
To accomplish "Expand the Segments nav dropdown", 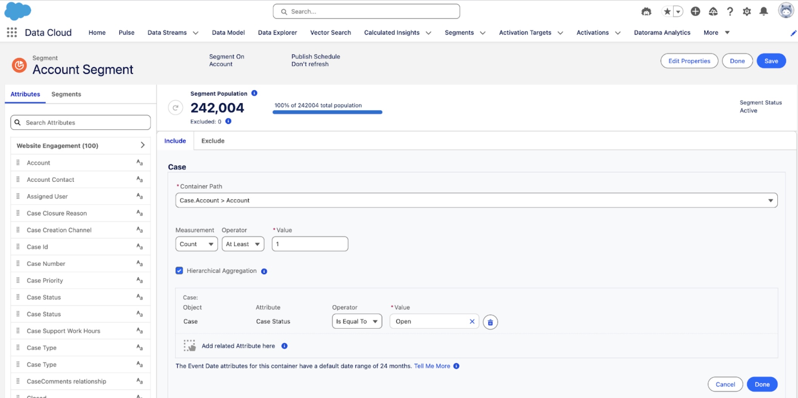I will coord(483,33).
